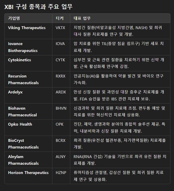
Task: Select the Cytokinetics company name
Action: click(x=20, y=60)
